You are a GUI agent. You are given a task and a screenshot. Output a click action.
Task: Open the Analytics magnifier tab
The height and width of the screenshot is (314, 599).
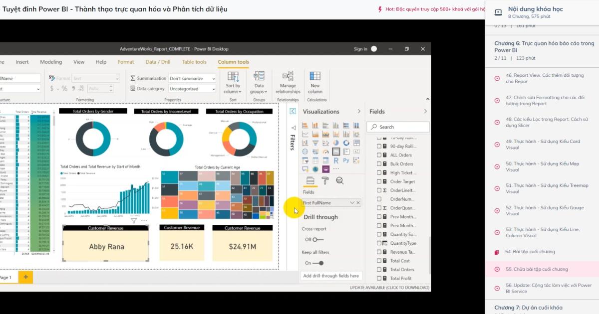coord(339,180)
